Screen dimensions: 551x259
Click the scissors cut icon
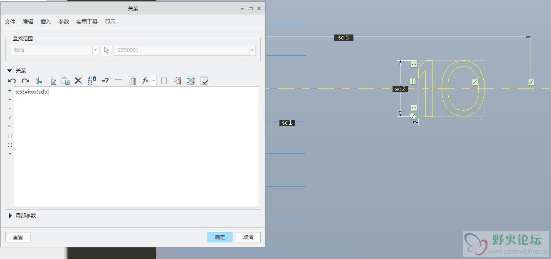[39, 81]
